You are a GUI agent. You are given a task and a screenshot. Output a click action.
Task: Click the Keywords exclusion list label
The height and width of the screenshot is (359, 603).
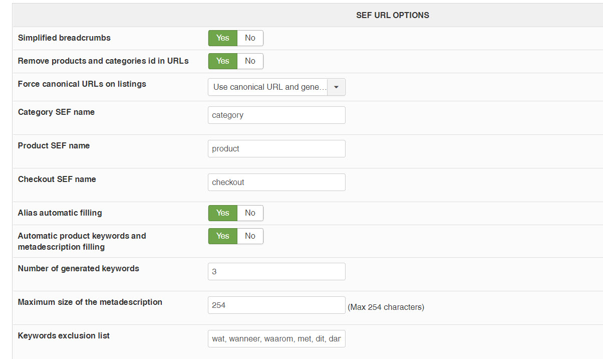click(64, 336)
